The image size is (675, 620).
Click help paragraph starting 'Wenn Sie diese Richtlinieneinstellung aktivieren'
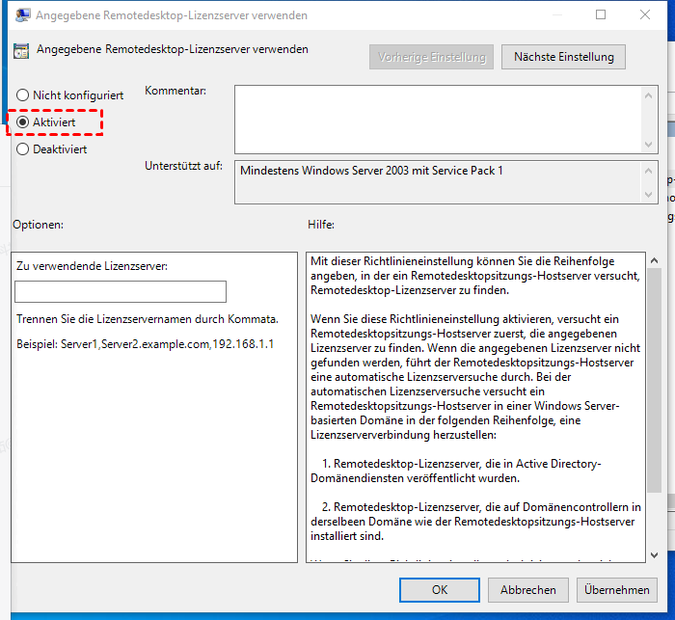[475, 377]
